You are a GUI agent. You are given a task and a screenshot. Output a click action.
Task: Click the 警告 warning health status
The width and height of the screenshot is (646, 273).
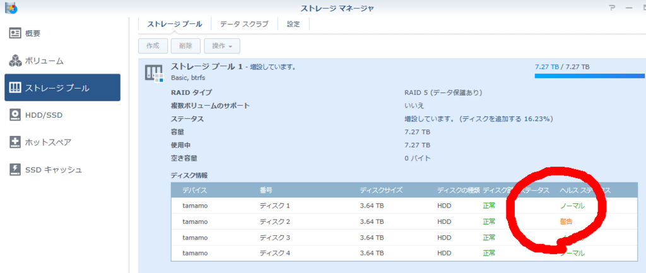(566, 221)
